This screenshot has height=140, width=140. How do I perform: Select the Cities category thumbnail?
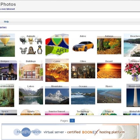tap(83, 70)
